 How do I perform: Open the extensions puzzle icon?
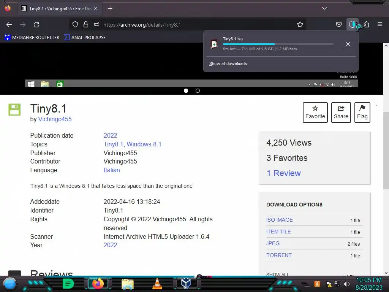pyautogui.click(x=367, y=24)
